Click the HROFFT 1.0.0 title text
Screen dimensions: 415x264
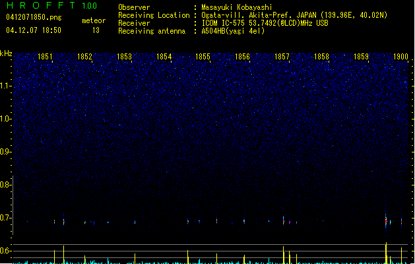tap(52, 5)
